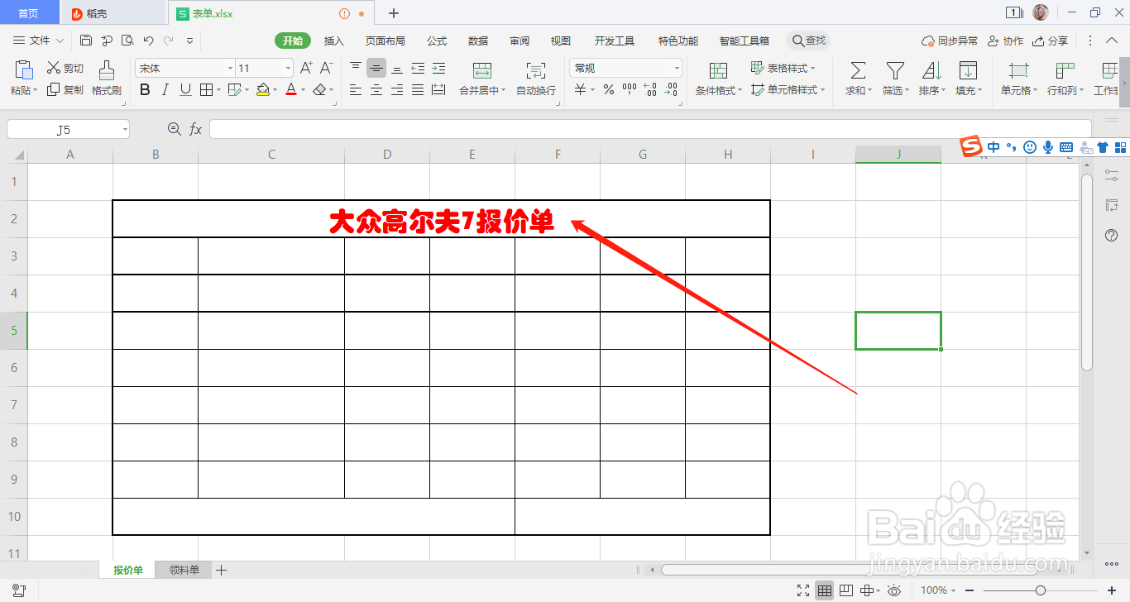Click the thousands separator icon
Viewport: 1130px width, 602px height.
tap(630, 89)
